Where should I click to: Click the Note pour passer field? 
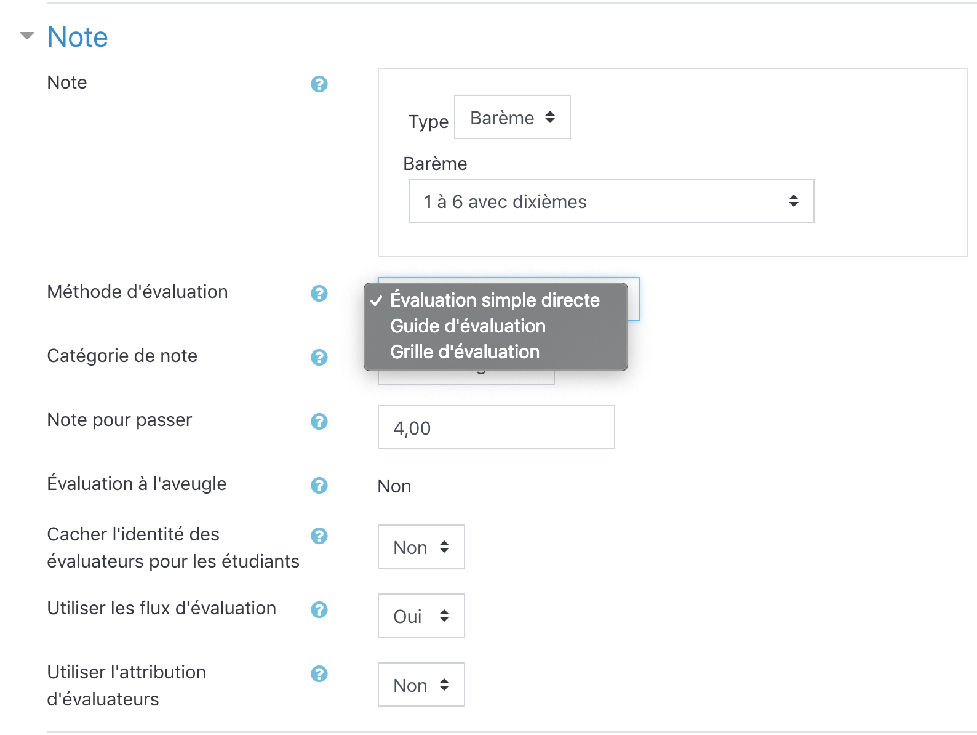coord(496,428)
